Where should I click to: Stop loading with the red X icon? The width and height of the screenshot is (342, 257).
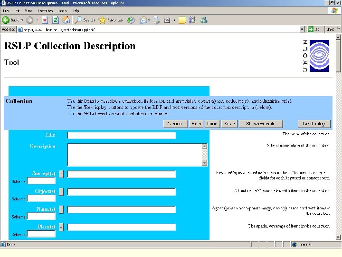45,20
